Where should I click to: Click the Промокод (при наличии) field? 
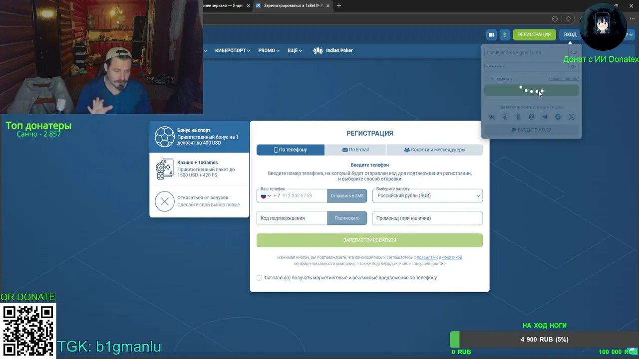click(427, 218)
